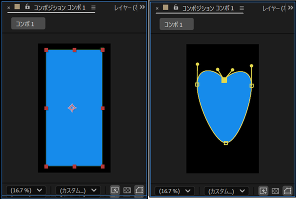Open left composition panel hamburger menu
296x199 pixels.
(x=93, y=7)
